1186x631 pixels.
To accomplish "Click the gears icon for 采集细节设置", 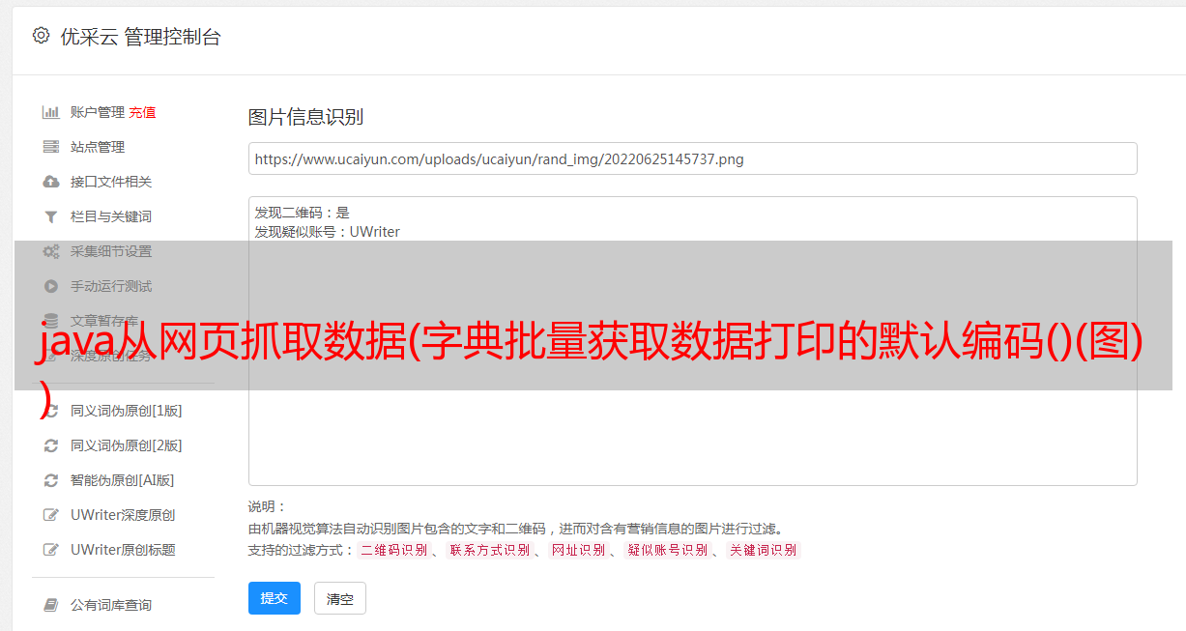I will [x=51, y=251].
